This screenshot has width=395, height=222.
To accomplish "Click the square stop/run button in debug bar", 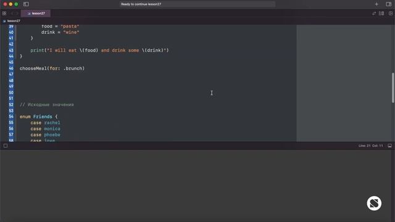I will pos(6,146).
